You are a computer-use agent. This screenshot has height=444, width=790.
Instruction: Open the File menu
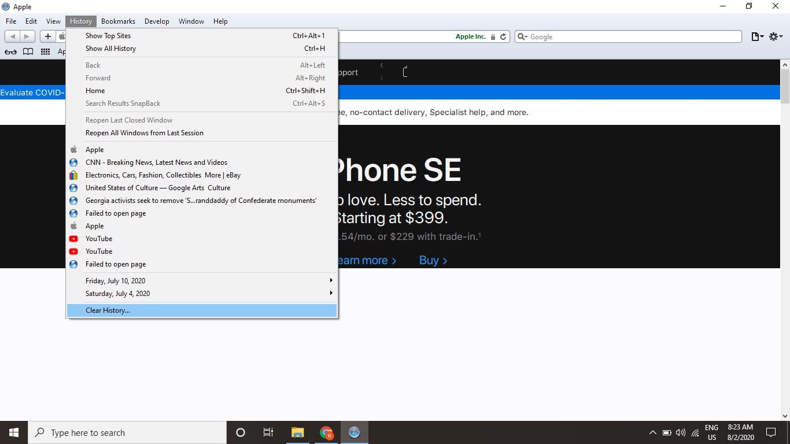[11, 21]
